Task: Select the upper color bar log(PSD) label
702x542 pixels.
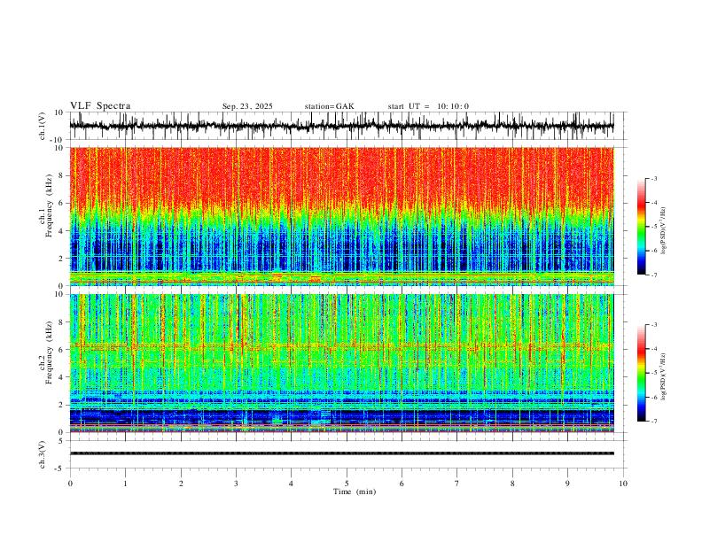Action: click(663, 231)
